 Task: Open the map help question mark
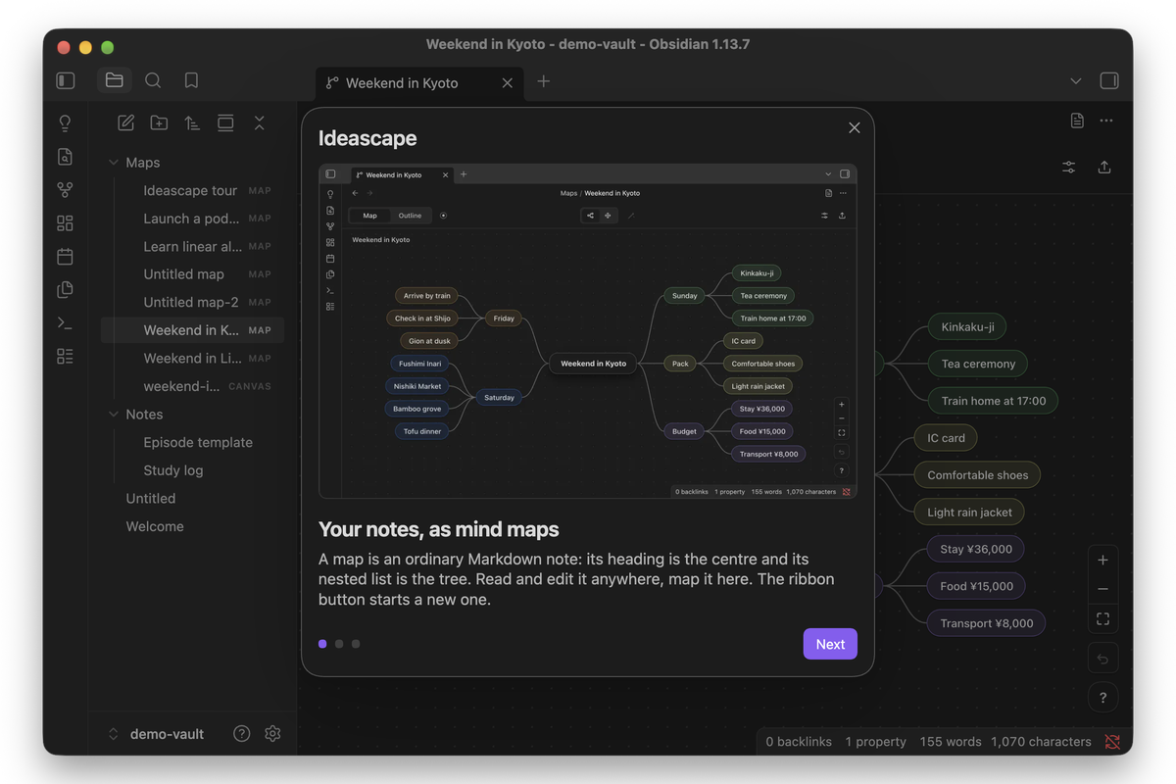[x=1102, y=698]
